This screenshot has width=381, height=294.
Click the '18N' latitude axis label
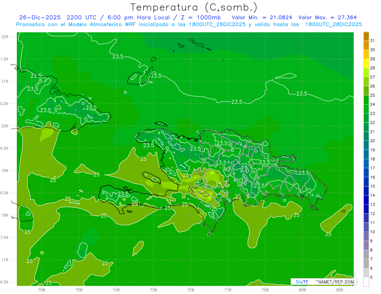pos(5,215)
